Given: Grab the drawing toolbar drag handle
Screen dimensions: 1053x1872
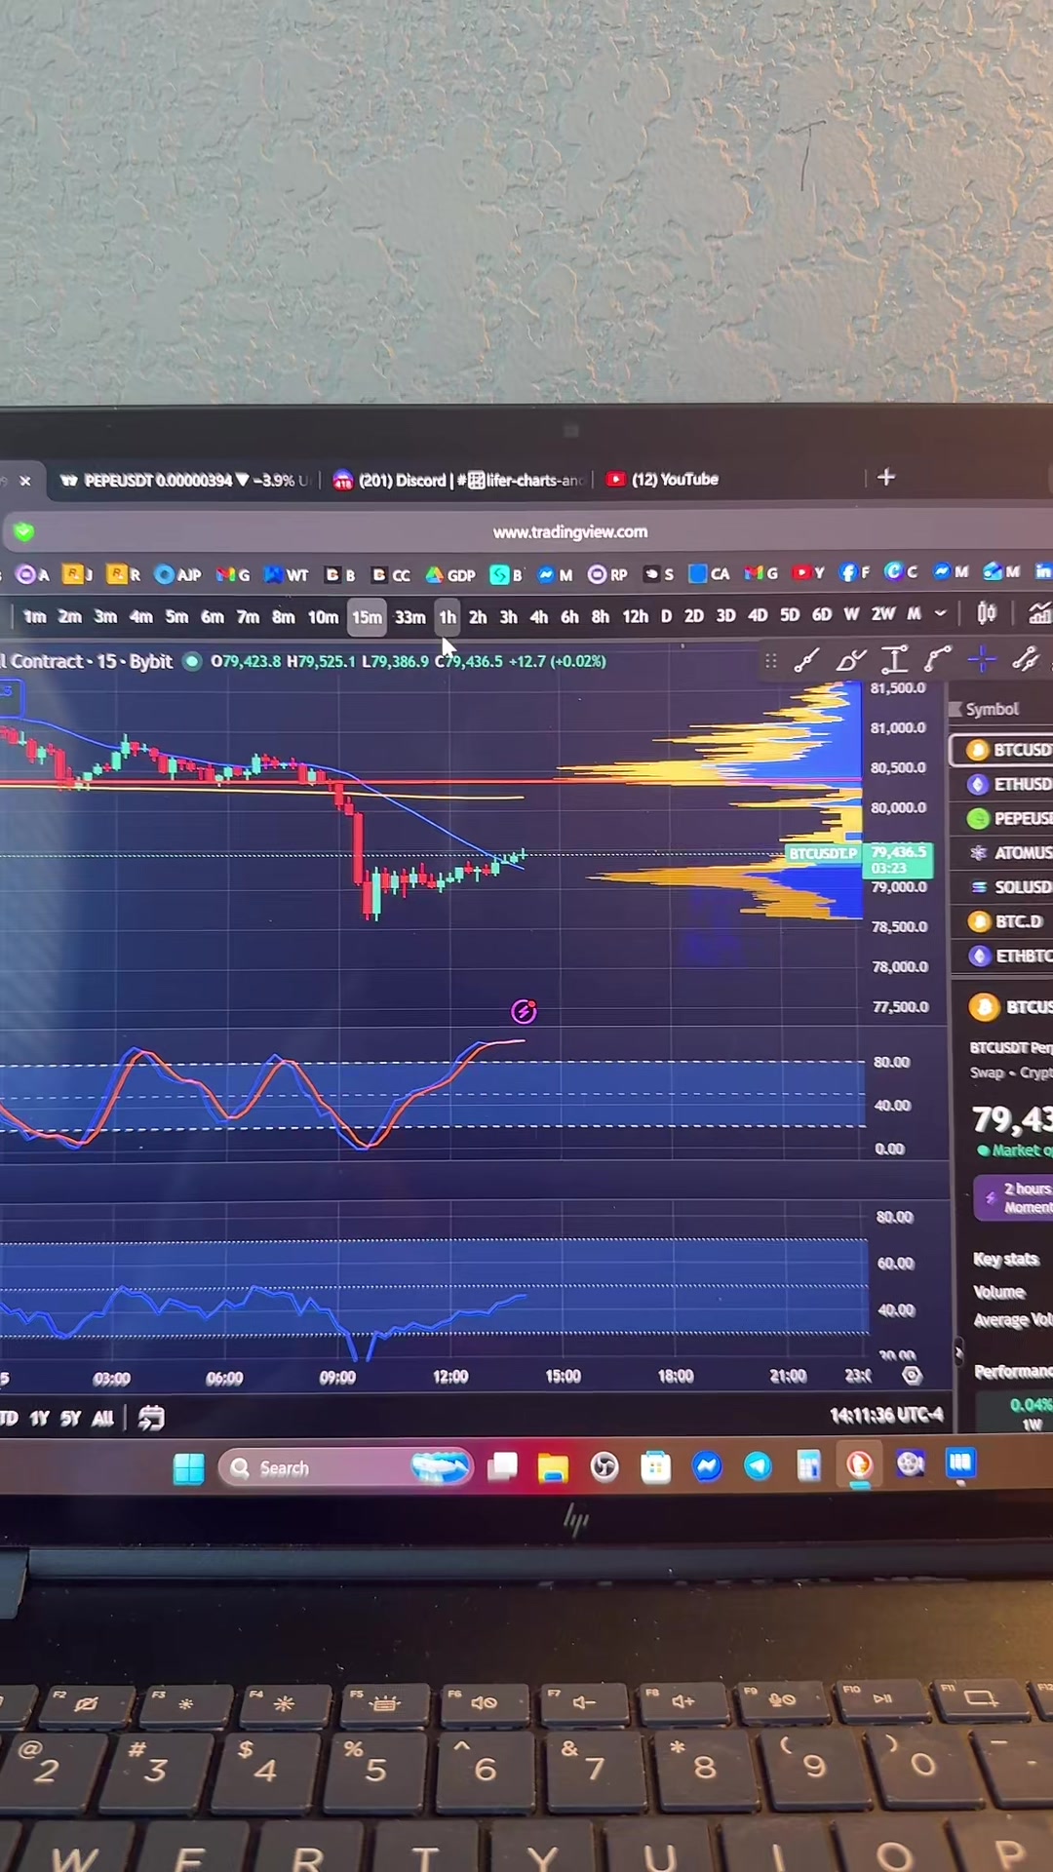Looking at the screenshot, I should (771, 661).
